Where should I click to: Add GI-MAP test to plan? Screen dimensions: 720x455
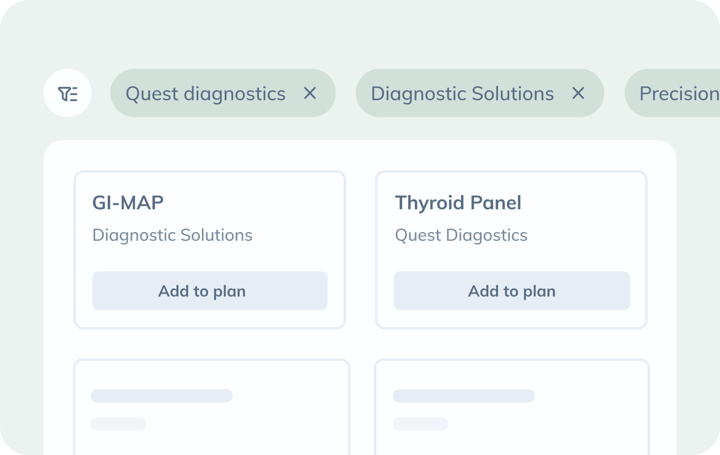210,291
